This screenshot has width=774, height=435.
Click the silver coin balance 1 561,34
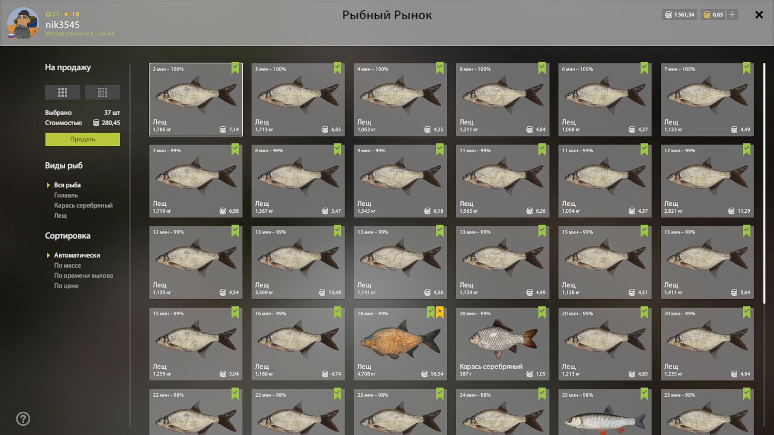(x=680, y=14)
